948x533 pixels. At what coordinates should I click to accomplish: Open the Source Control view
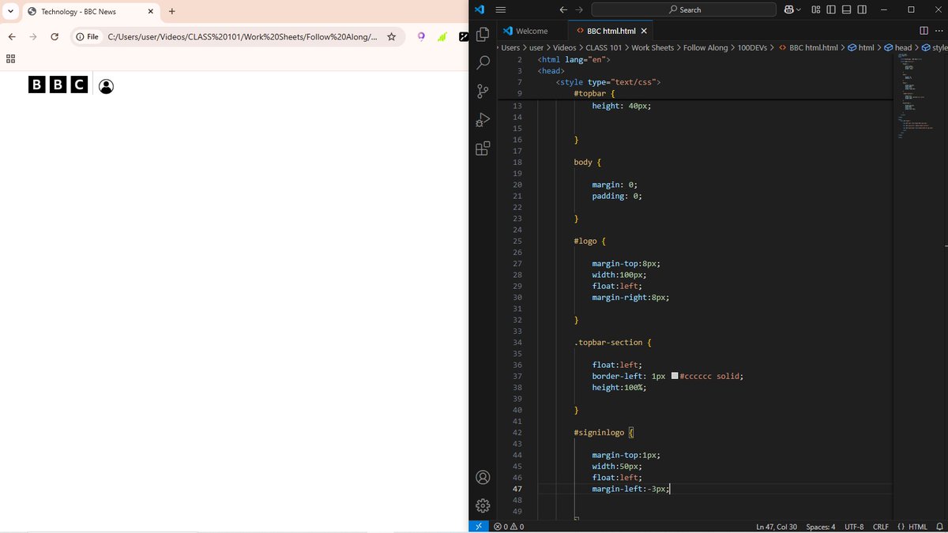483,92
